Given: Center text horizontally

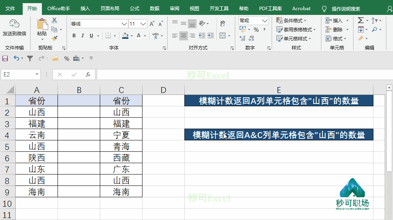Looking at the screenshot, I should click(x=184, y=36).
